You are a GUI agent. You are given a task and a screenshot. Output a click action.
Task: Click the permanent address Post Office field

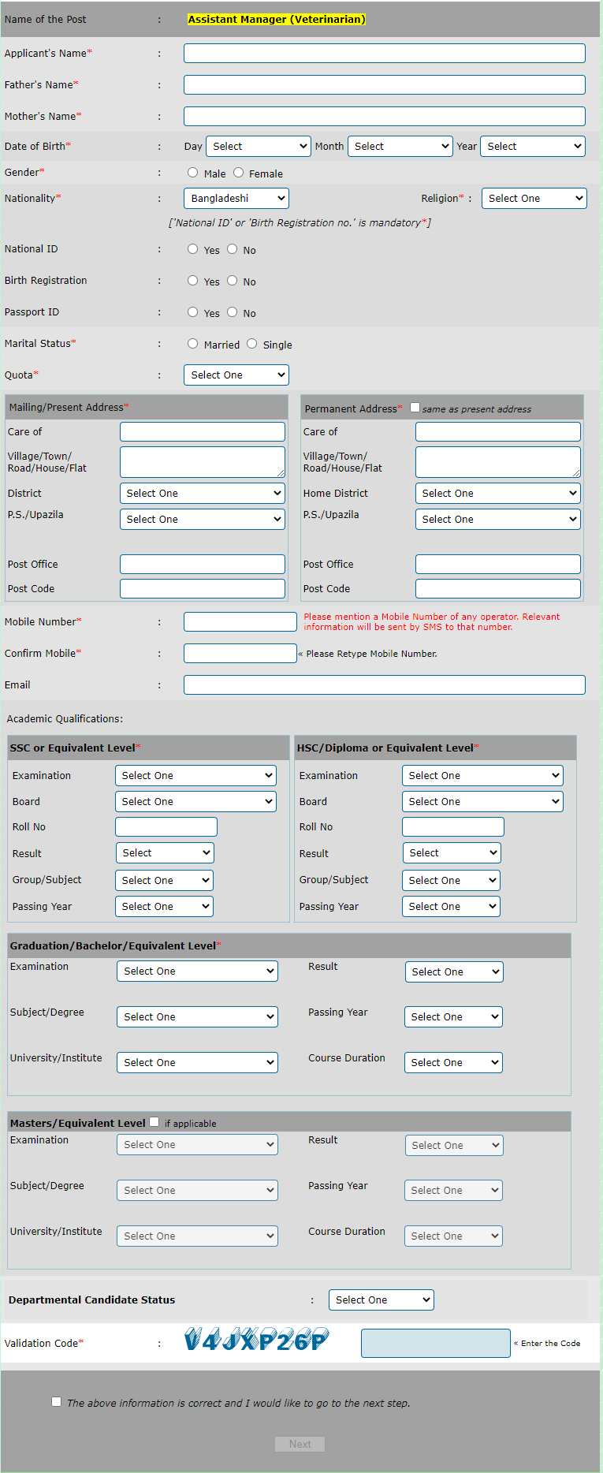(x=498, y=565)
